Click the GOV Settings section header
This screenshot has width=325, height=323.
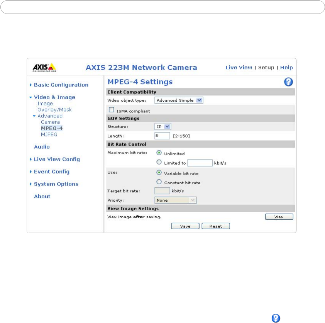[200, 118]
